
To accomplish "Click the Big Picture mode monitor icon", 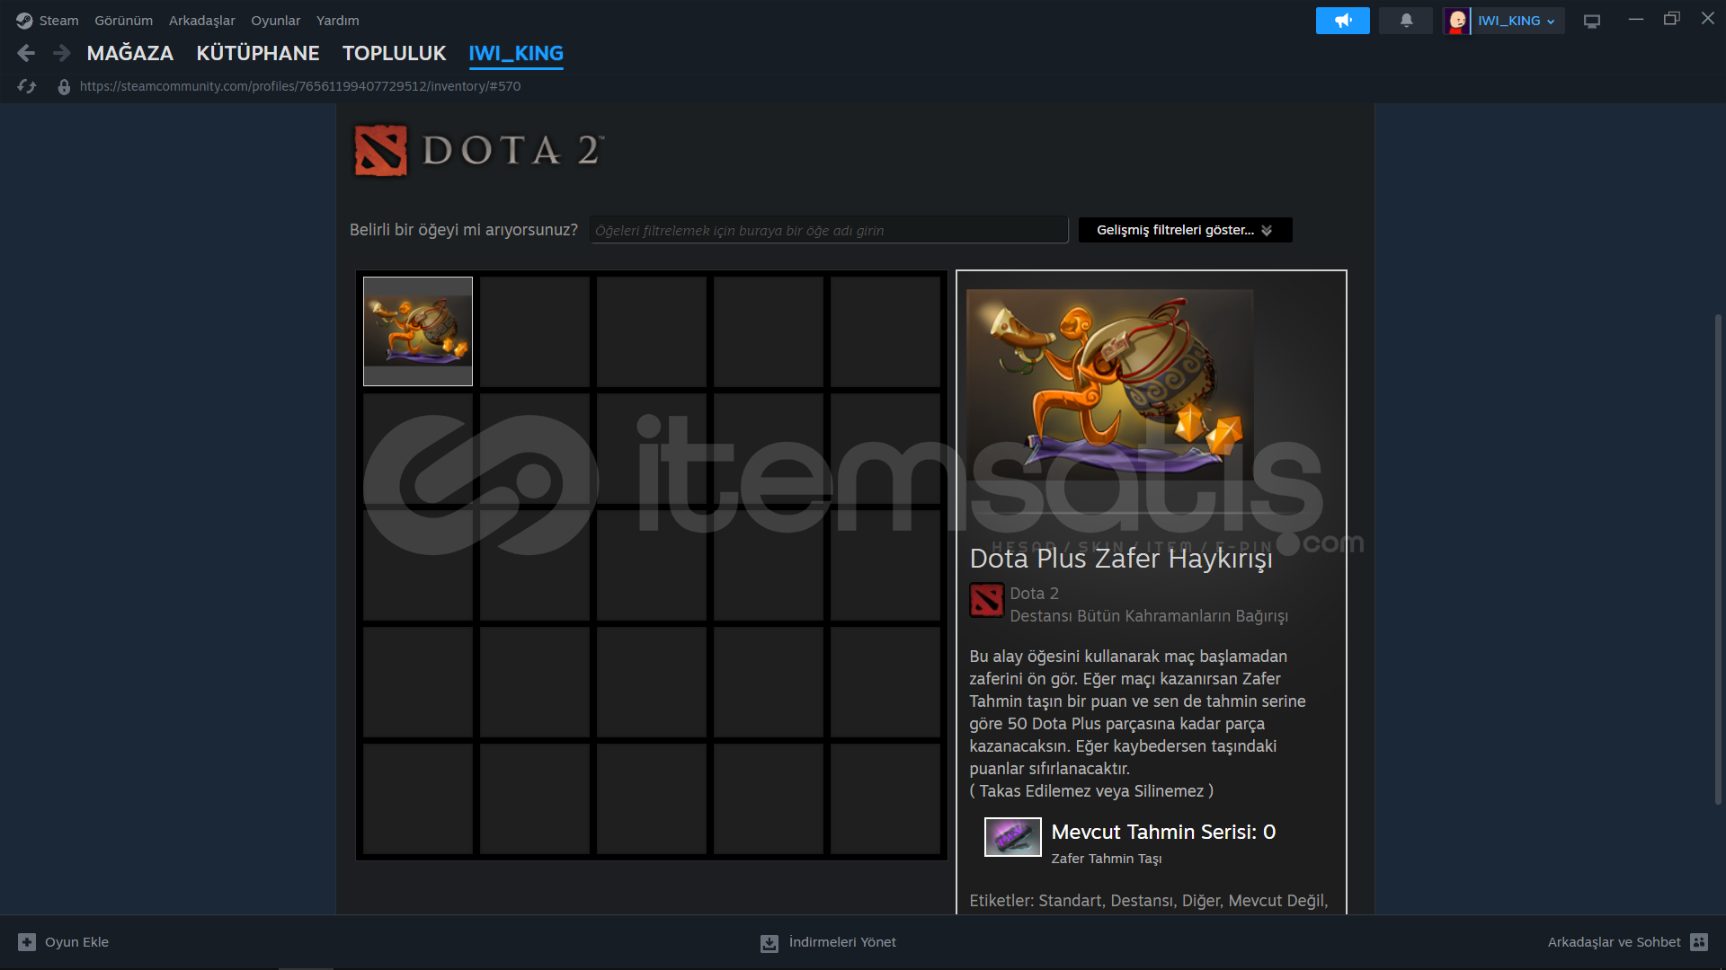I will [x=1592, y=21].
